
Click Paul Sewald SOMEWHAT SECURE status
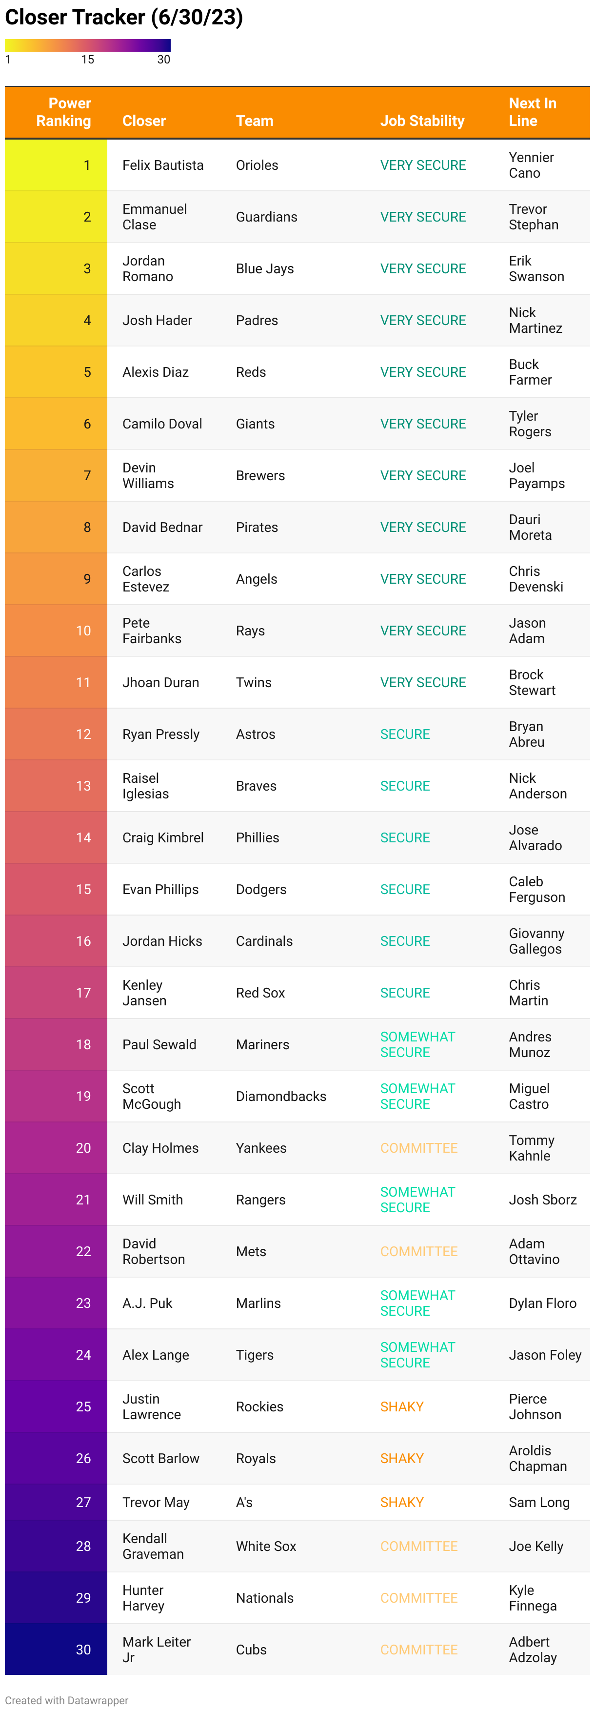click(417, 1044)
